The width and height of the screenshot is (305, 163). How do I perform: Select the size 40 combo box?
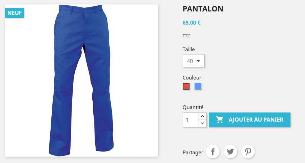(x=194, y=61)
